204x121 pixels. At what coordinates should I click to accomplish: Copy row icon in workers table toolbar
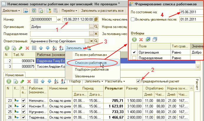tap(14, 48)
